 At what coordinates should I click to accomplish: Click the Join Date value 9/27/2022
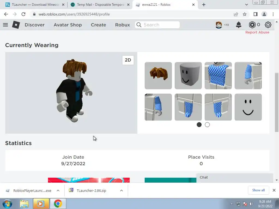click(x=73, y=164)
